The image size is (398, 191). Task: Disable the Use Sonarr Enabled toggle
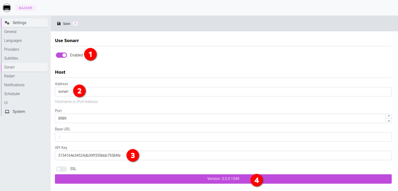pyautogui.click(x=61, y=55)
